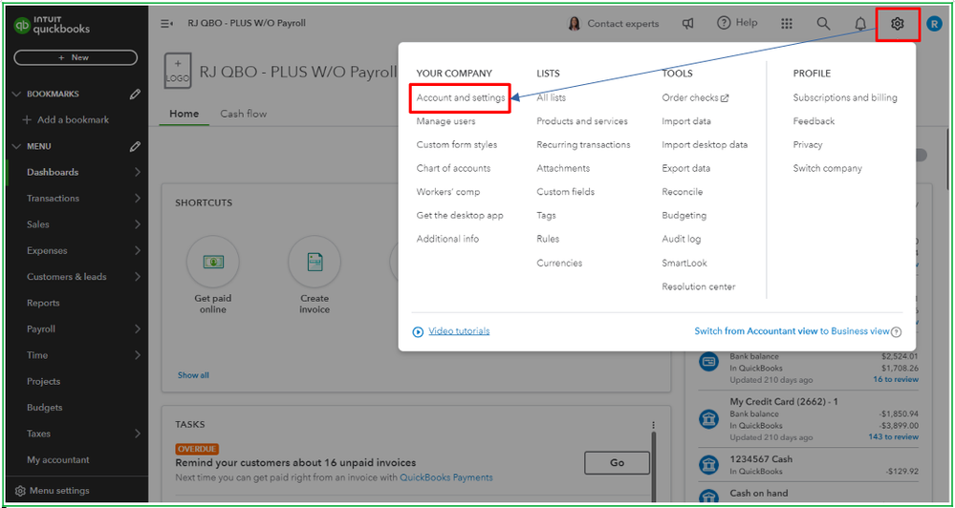Click the Show all shortcuts link
Screen dimensions: 955x508
coord(193,375)
